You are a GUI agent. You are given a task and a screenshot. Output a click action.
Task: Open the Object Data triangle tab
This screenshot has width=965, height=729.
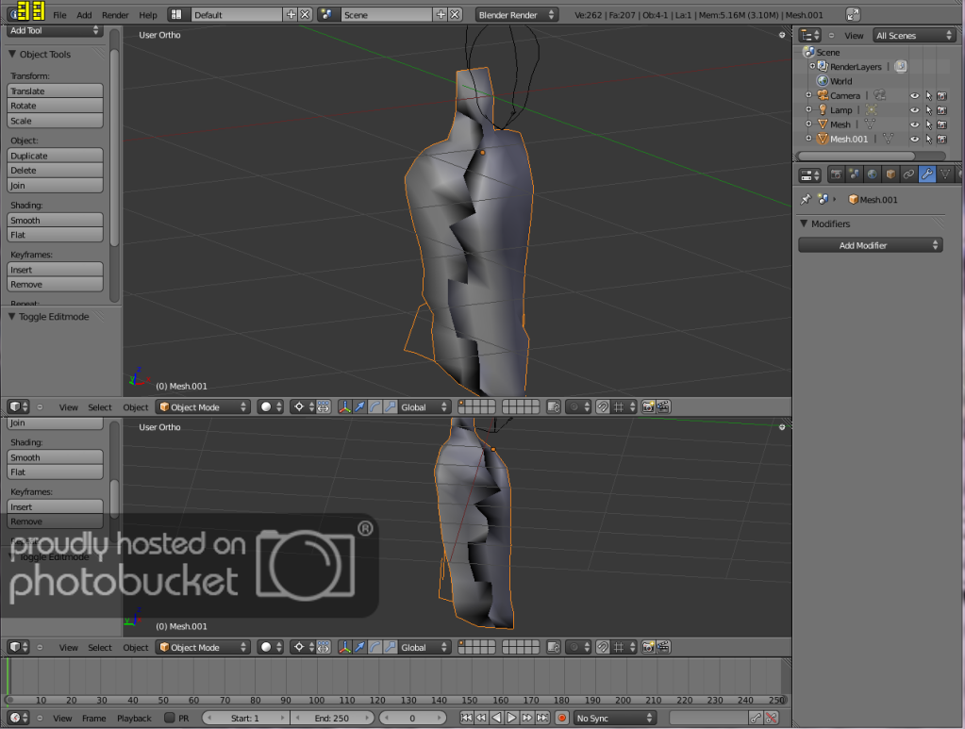(x=945, y=174)
